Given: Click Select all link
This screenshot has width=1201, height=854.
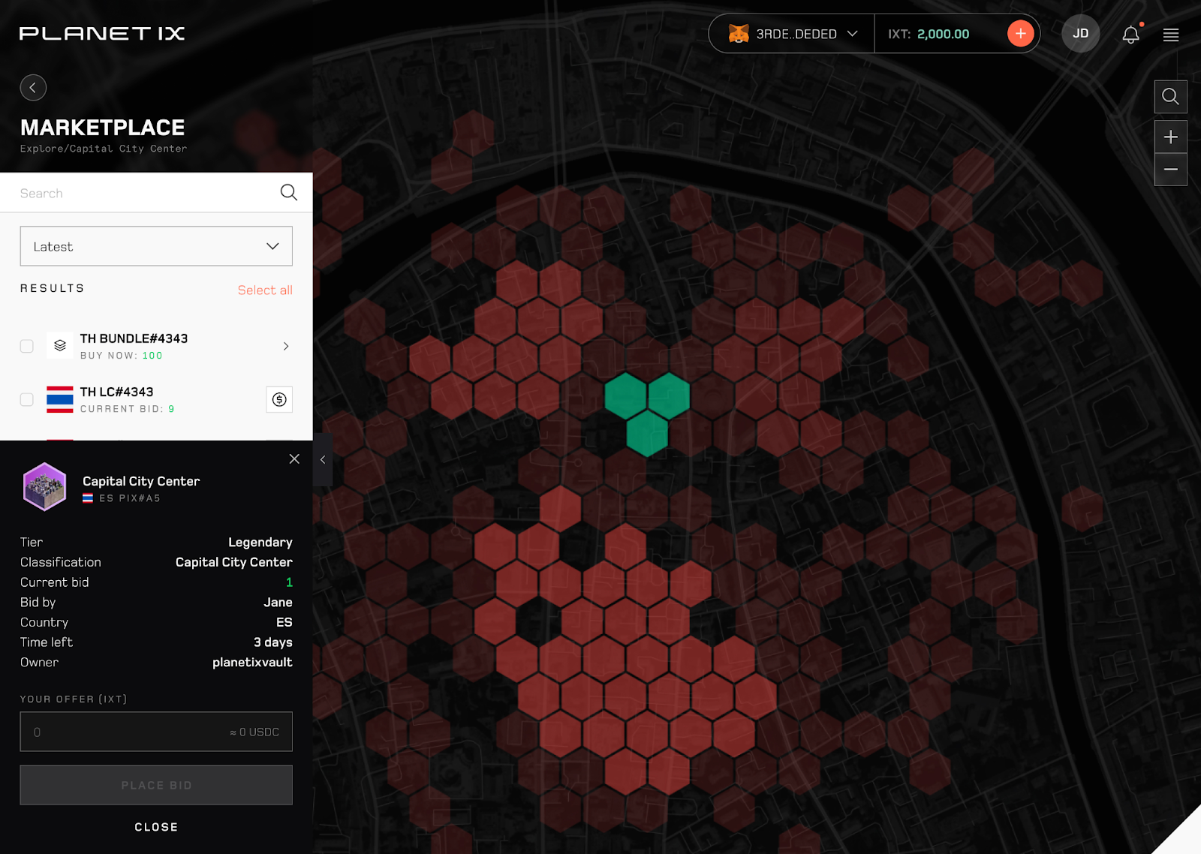Looking at the screenshot, I should [265, 290].
